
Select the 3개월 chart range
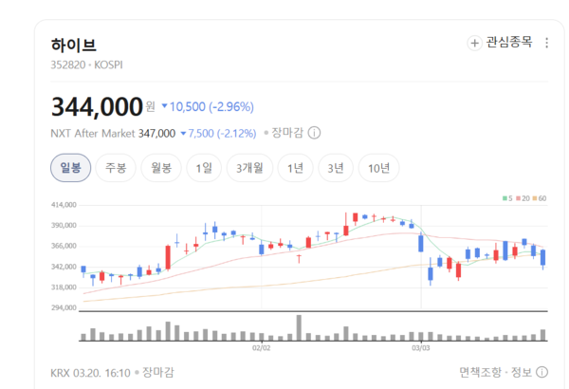pyautogui.click(x=250, y=168)
